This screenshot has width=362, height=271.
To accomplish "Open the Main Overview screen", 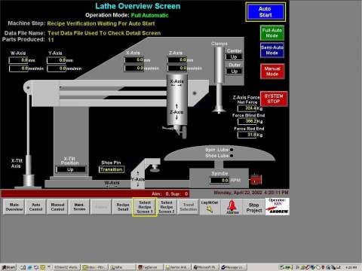I will point(14,207).
